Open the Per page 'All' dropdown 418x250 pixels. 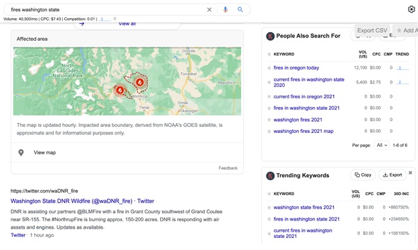pos(382,145)
